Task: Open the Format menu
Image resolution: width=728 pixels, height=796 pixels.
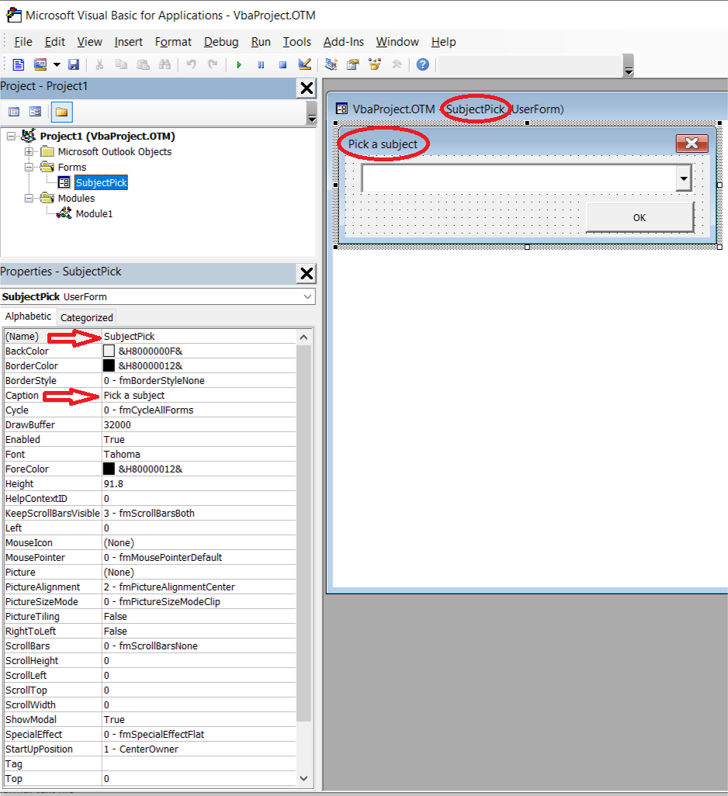Action: pyautogui.click(x=173, y=42)
